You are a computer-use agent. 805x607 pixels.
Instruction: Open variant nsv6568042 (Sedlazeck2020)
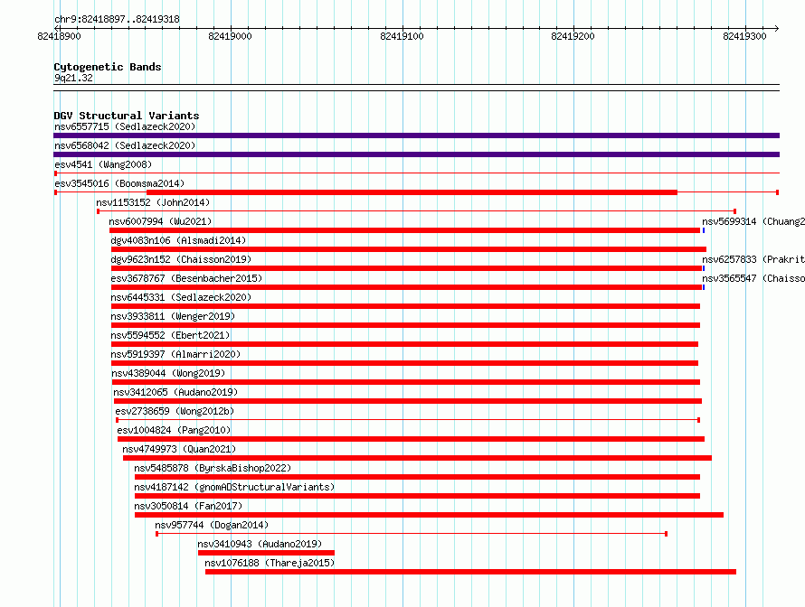point(125,145)
